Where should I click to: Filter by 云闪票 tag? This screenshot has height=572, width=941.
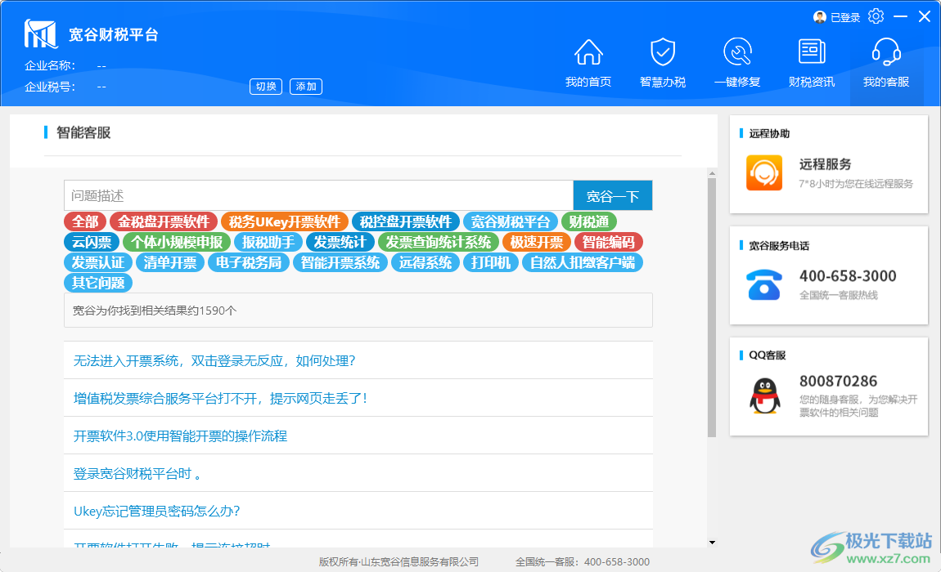coord(92,242)
